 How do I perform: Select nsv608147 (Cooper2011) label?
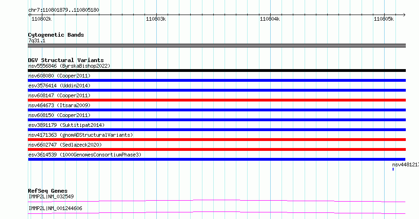pyautogui.click(x=59, y=95)
